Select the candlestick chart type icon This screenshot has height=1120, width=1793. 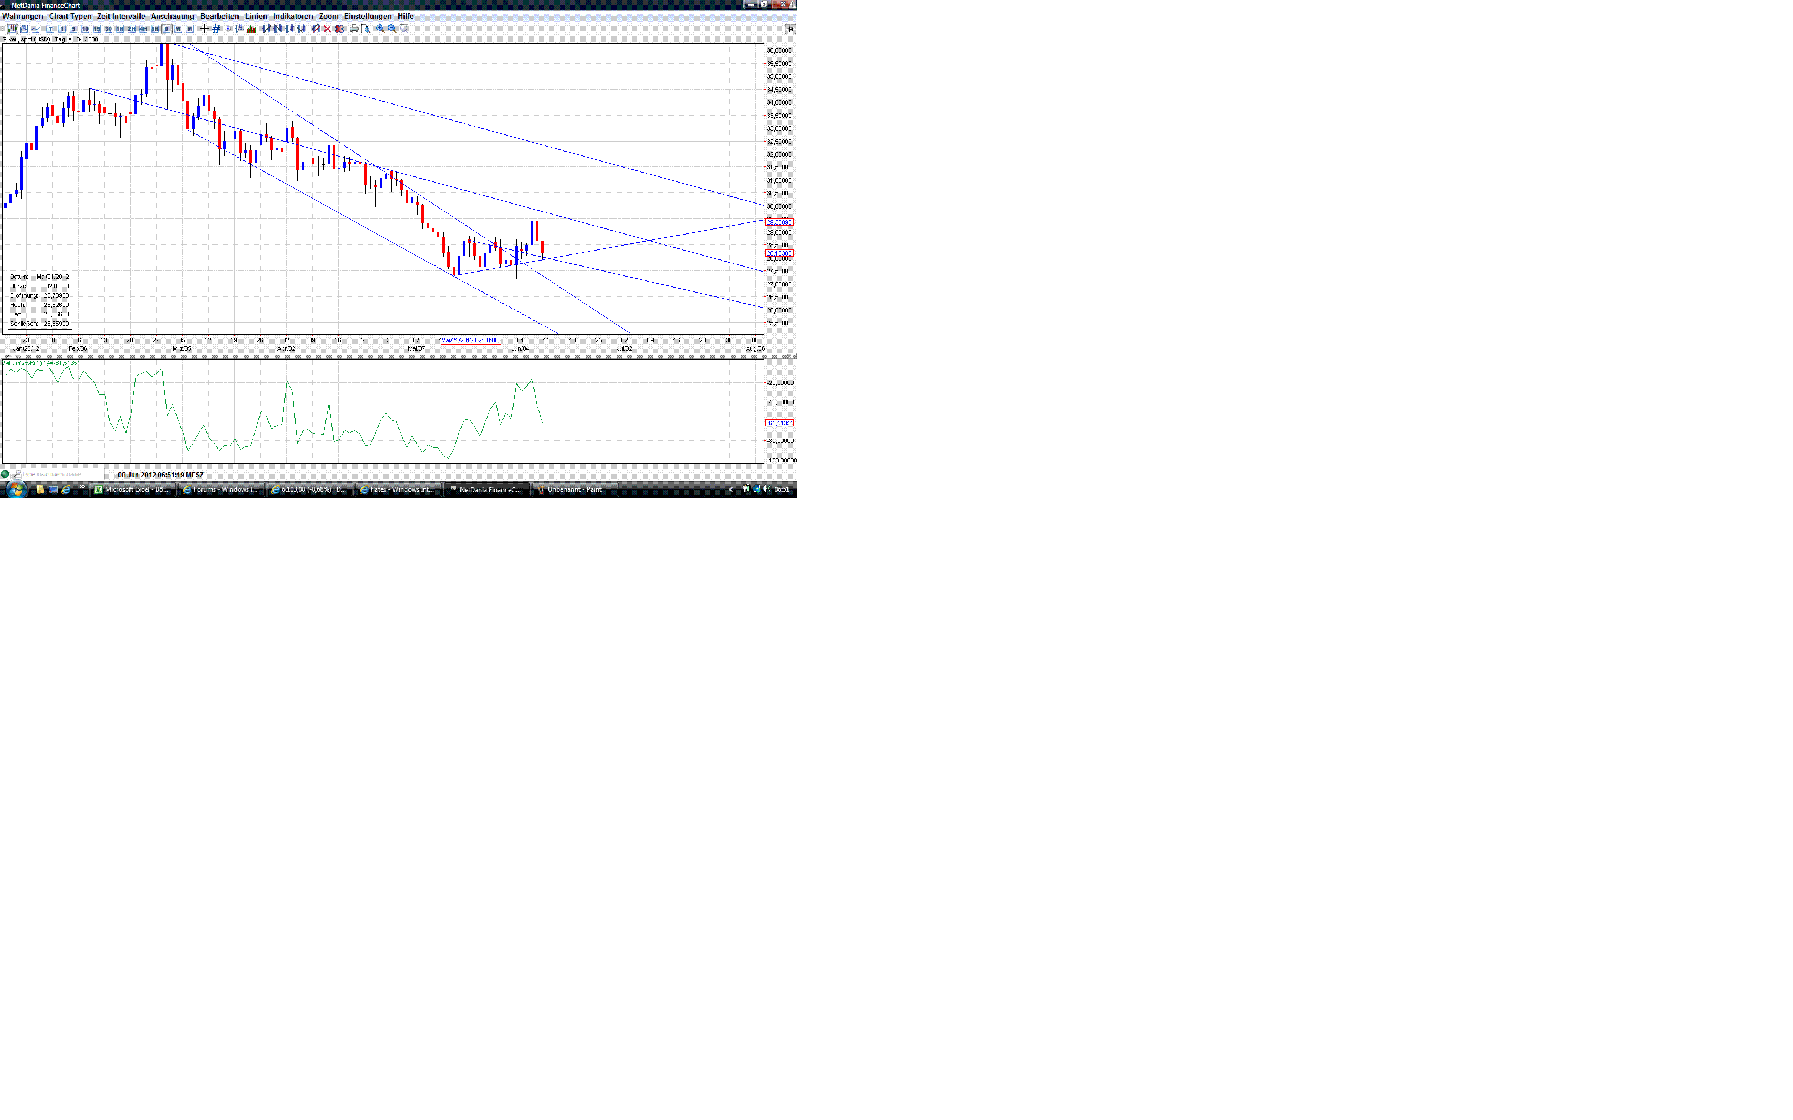[x=13, y=29]
